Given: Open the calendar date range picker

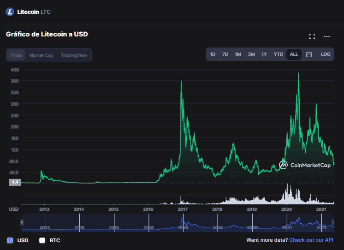Looking at the screenshot, I should coord(309,54).
